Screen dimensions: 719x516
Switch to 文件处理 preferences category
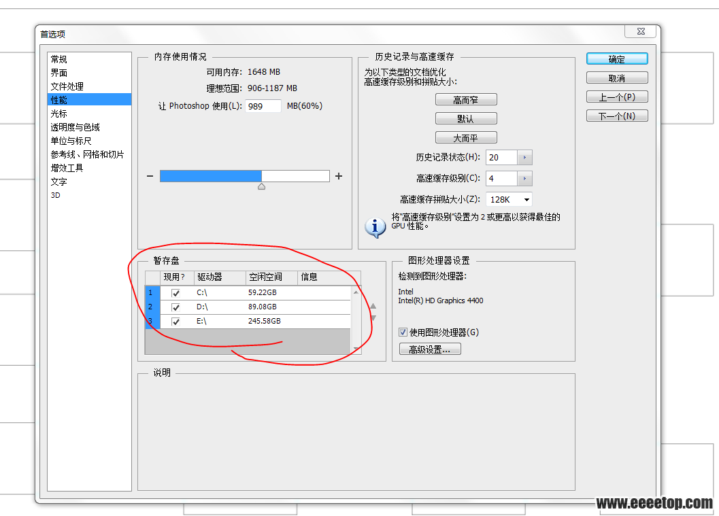pyautogui.click(x=67, y=86)
